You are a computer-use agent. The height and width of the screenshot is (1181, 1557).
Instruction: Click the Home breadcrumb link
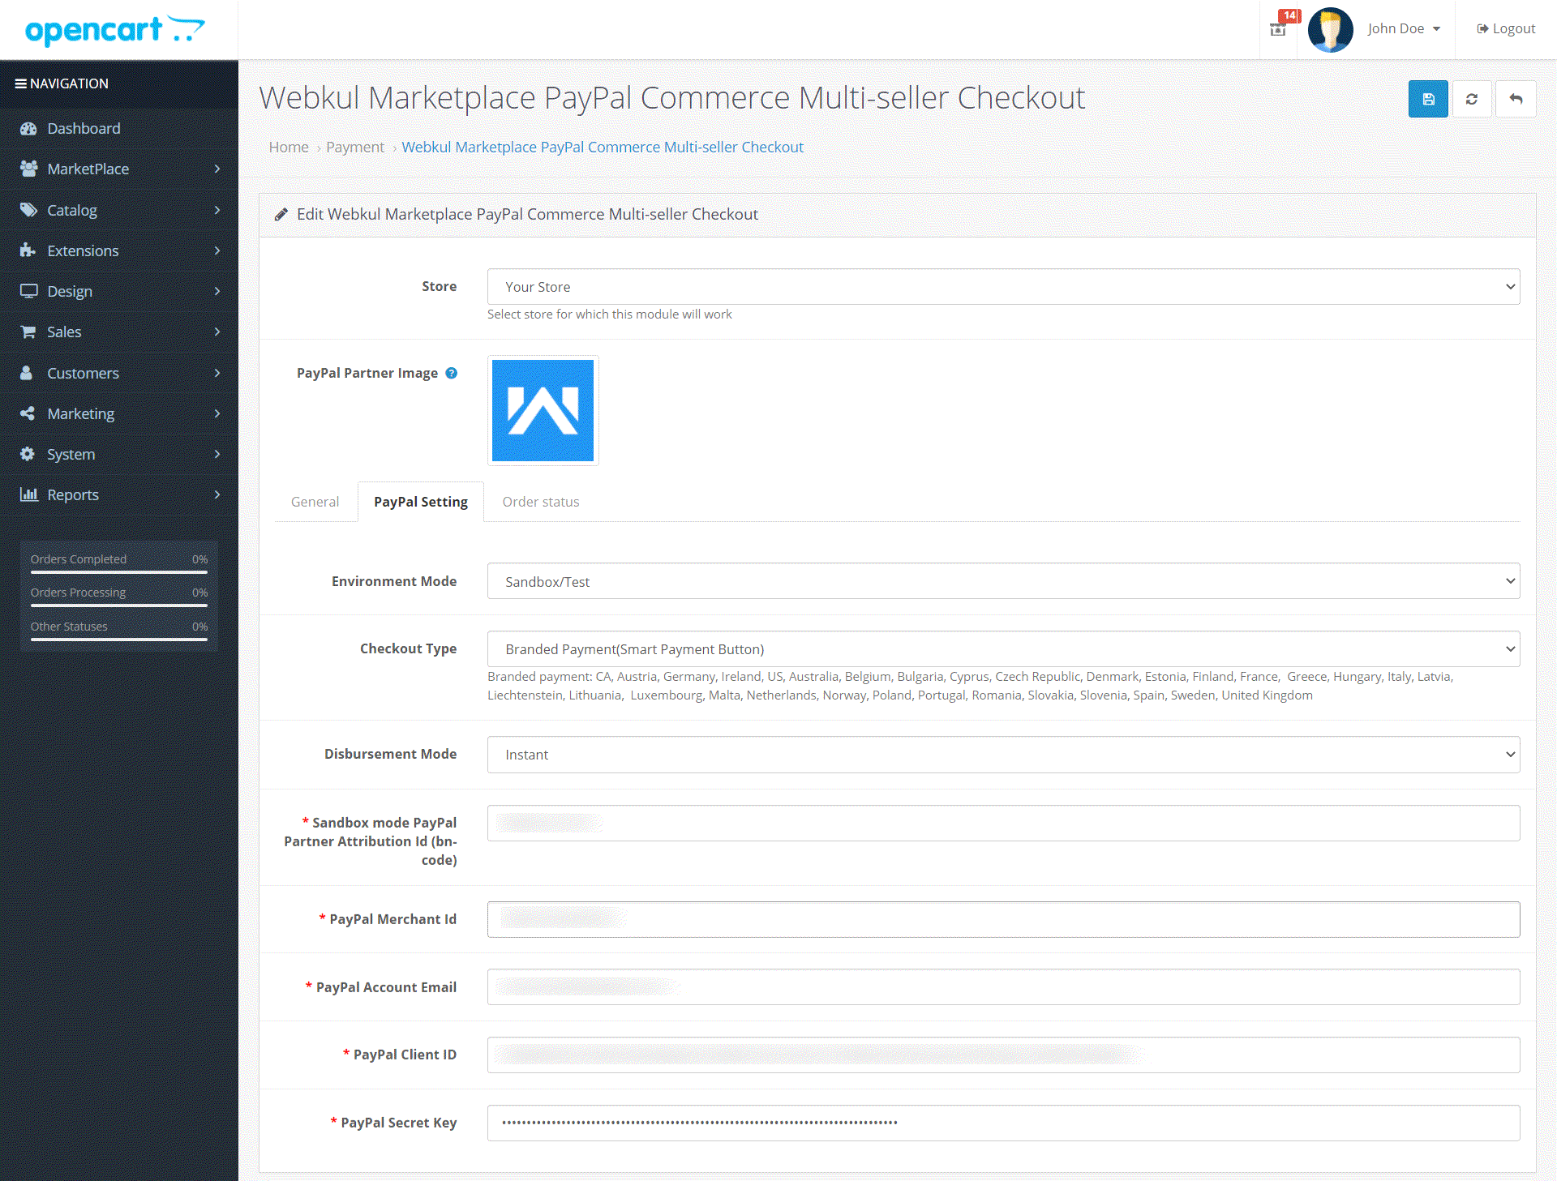click(x=289, y=147)
